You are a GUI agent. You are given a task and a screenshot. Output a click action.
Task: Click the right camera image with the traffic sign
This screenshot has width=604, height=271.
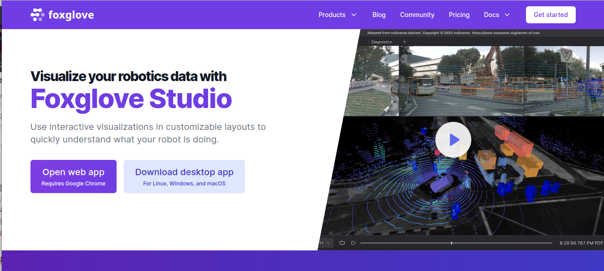tap(564, 81)
